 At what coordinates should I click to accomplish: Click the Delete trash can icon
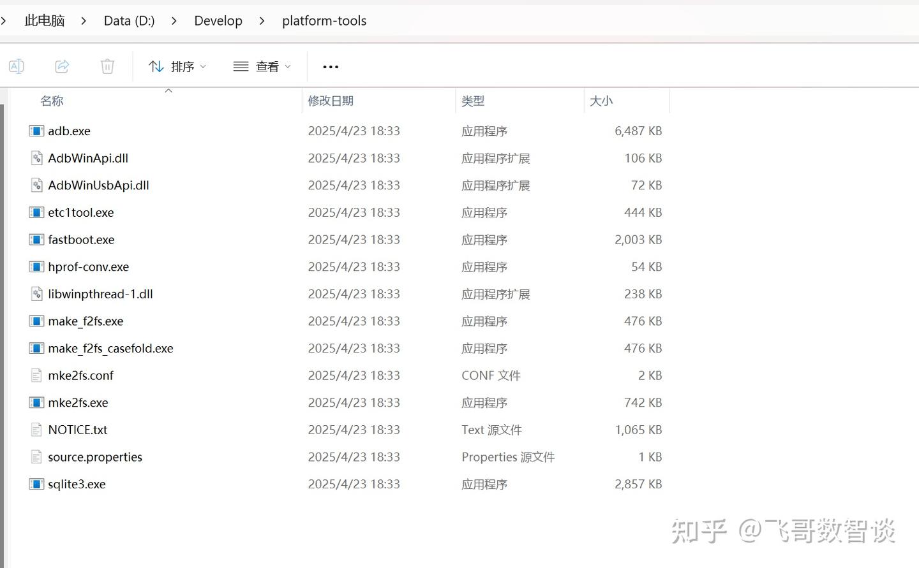[107, 66]
